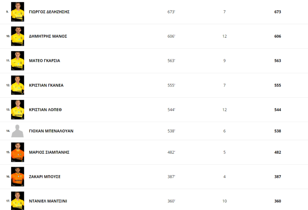The width and height of the screenshot is (308, 210).
Task: Open ΔΗΜΗΤΡΗΣ ΜΑΝΟΣ player name link
Action: pyautogui.click(x=48, y=37)
